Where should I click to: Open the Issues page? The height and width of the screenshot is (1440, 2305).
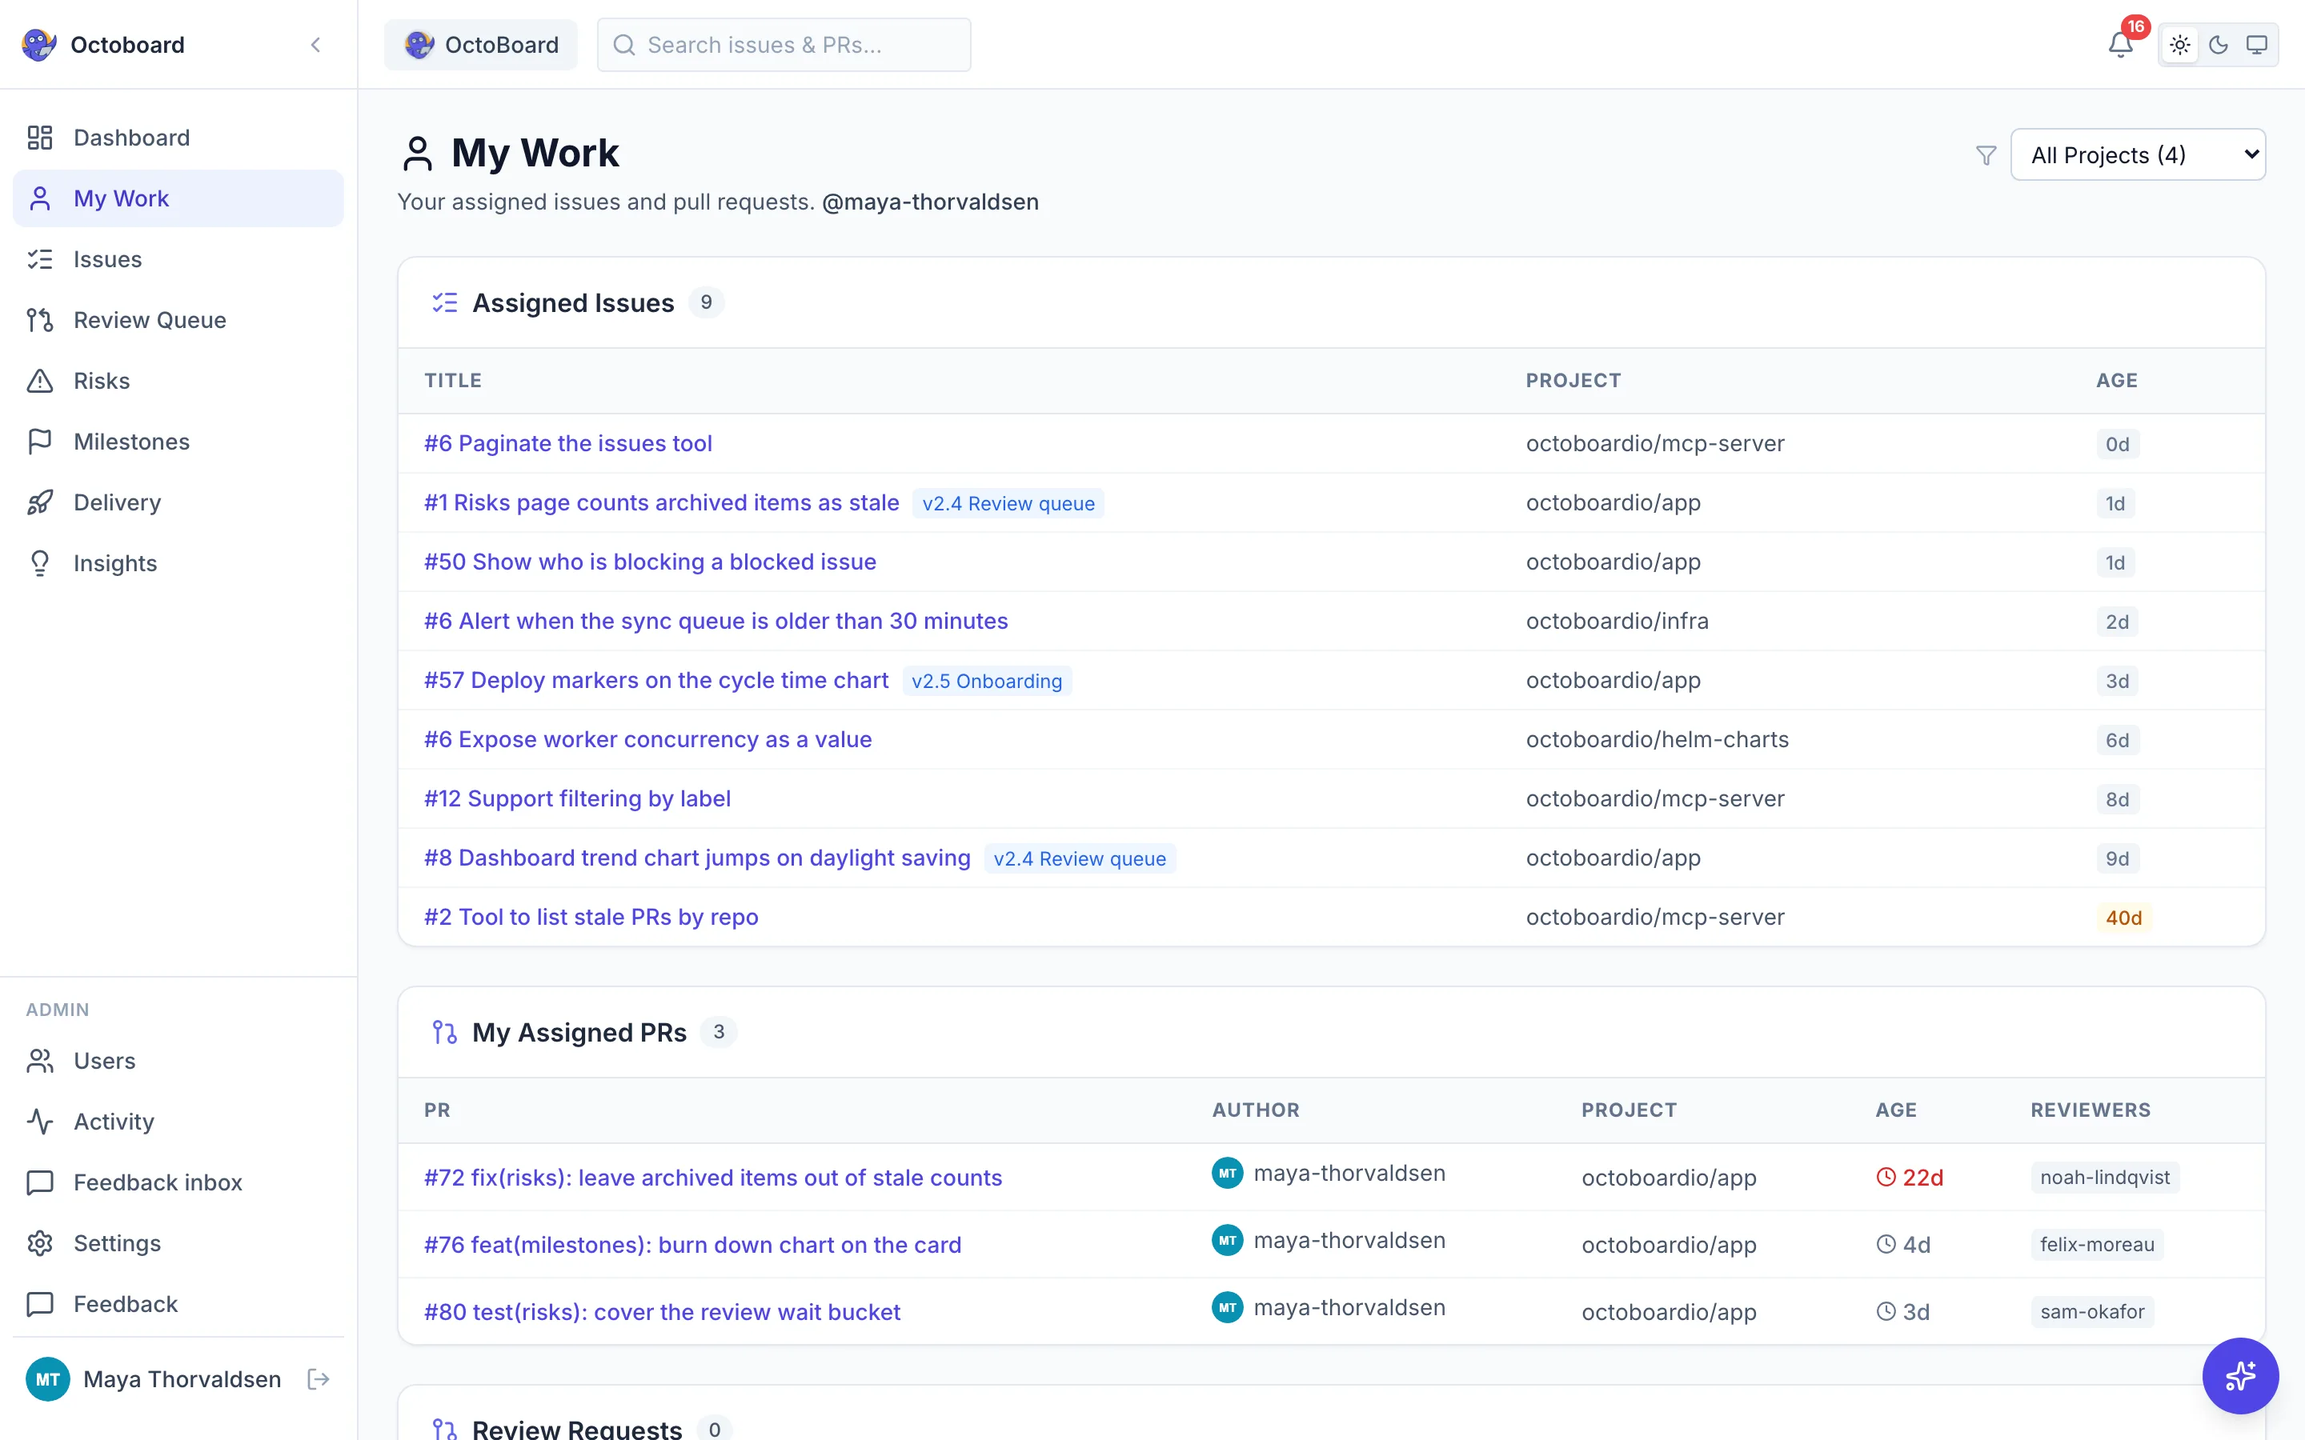coord(178,259)
